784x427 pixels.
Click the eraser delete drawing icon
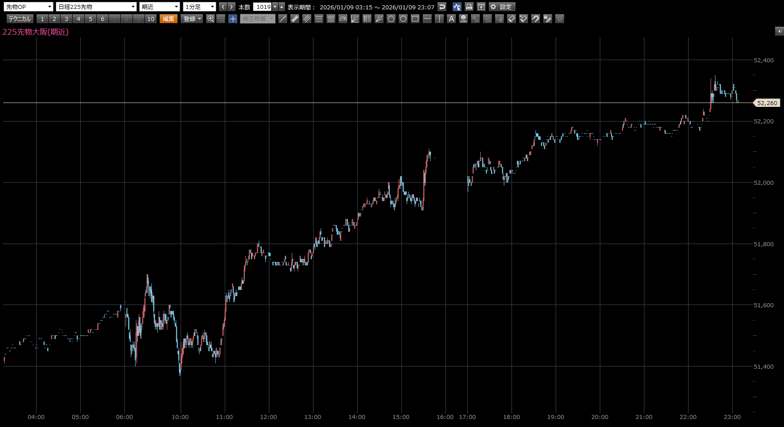click(512, 19)
